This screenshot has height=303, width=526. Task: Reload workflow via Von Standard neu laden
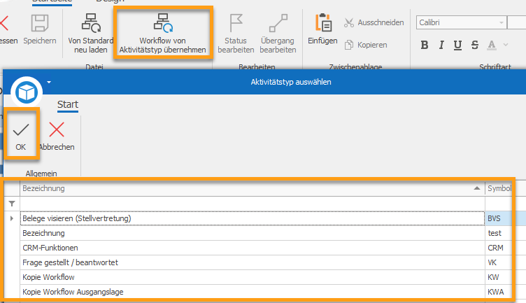click(90, 33)
